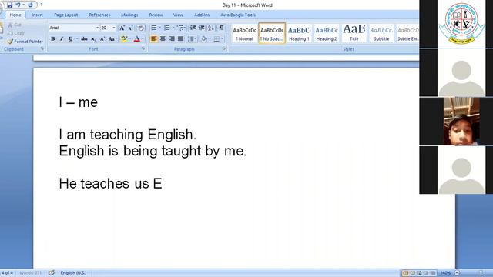Click the spelling check icon in the status bar
493x277 pixels.
(x=52, y=273)
